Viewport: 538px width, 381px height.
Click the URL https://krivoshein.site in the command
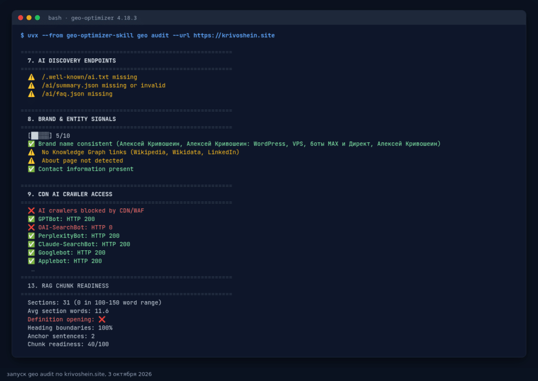[x=234, y=35]
